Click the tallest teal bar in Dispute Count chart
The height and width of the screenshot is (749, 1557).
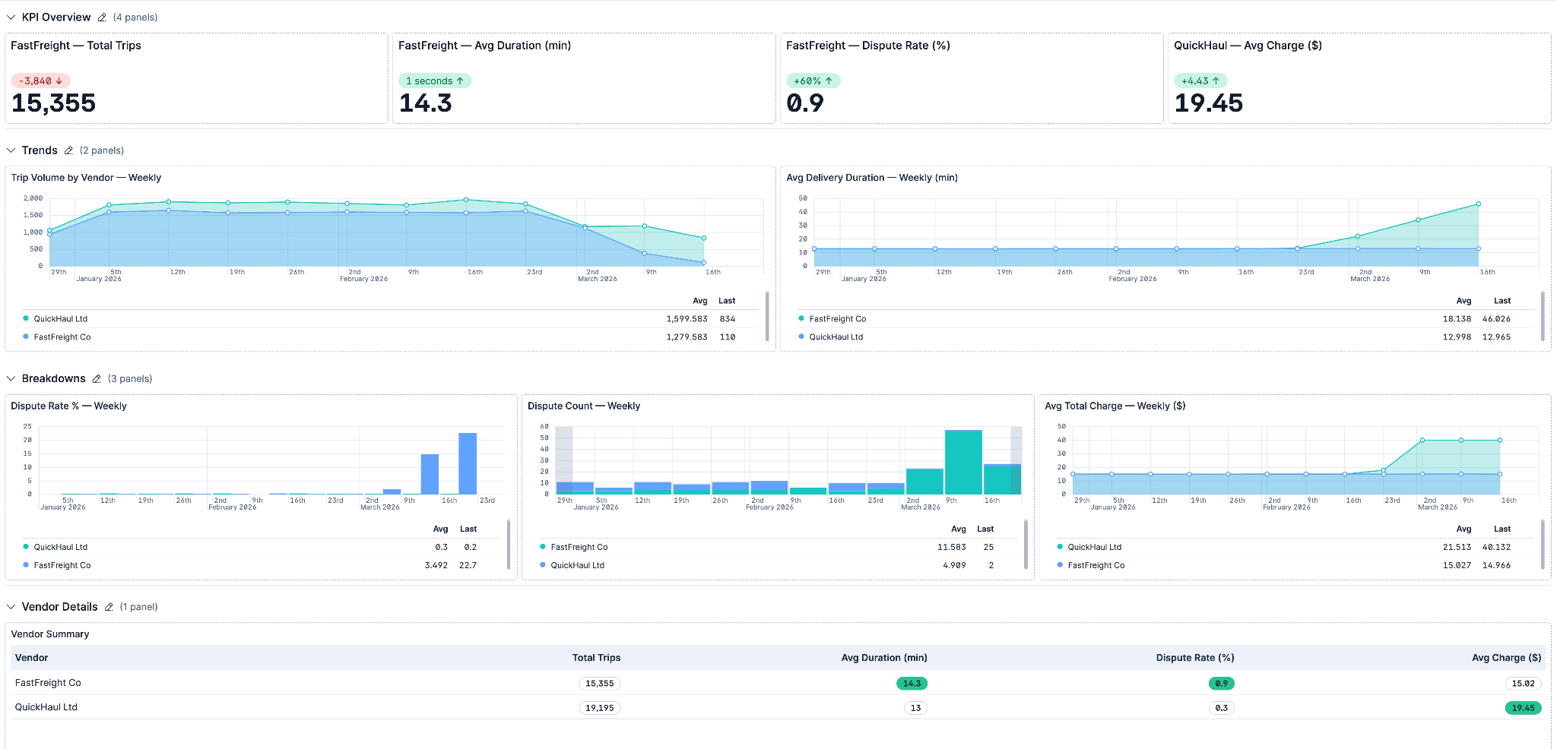click(x=963, y=463)
